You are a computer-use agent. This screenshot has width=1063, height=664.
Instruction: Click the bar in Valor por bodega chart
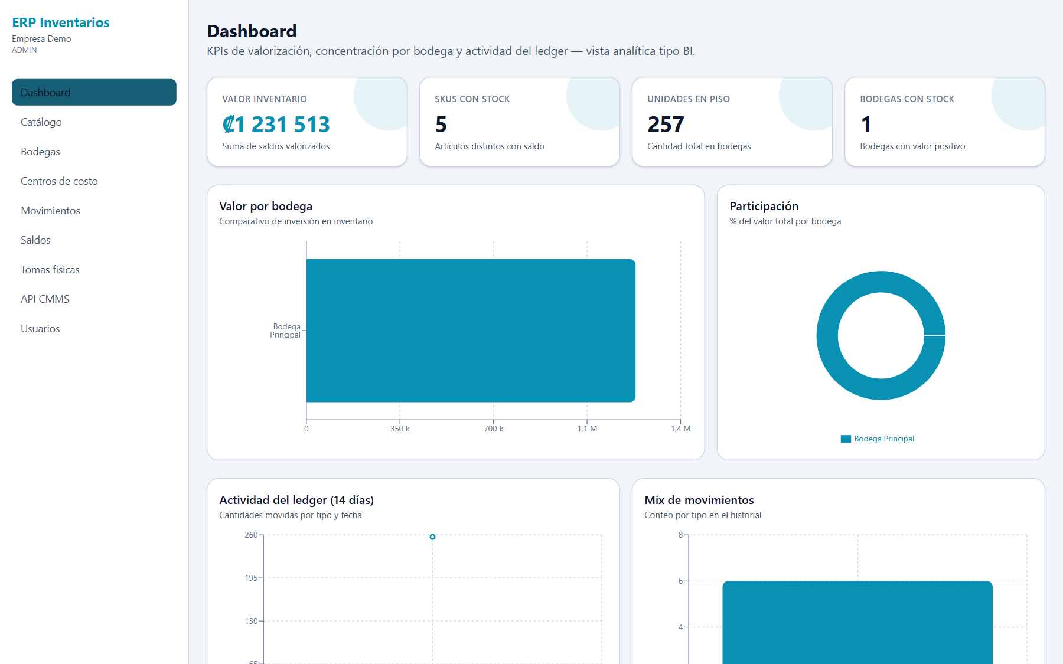click(x=471, y=331)
